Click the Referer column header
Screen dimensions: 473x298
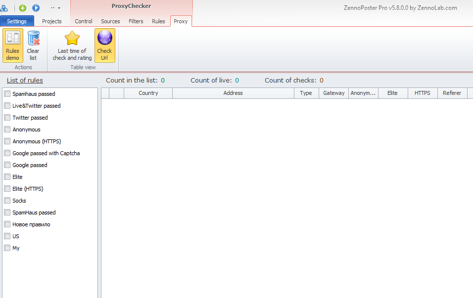click(x=452, y=93)
